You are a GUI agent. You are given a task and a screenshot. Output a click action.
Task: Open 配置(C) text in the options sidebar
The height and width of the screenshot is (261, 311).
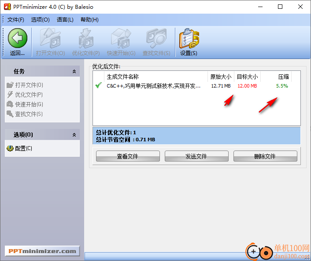click(x=24, y=148)
